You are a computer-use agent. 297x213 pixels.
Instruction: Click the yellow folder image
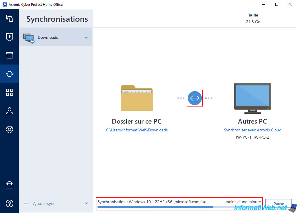137,98
